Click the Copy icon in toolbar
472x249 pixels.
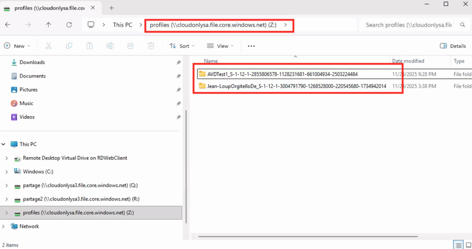(69, 46)
